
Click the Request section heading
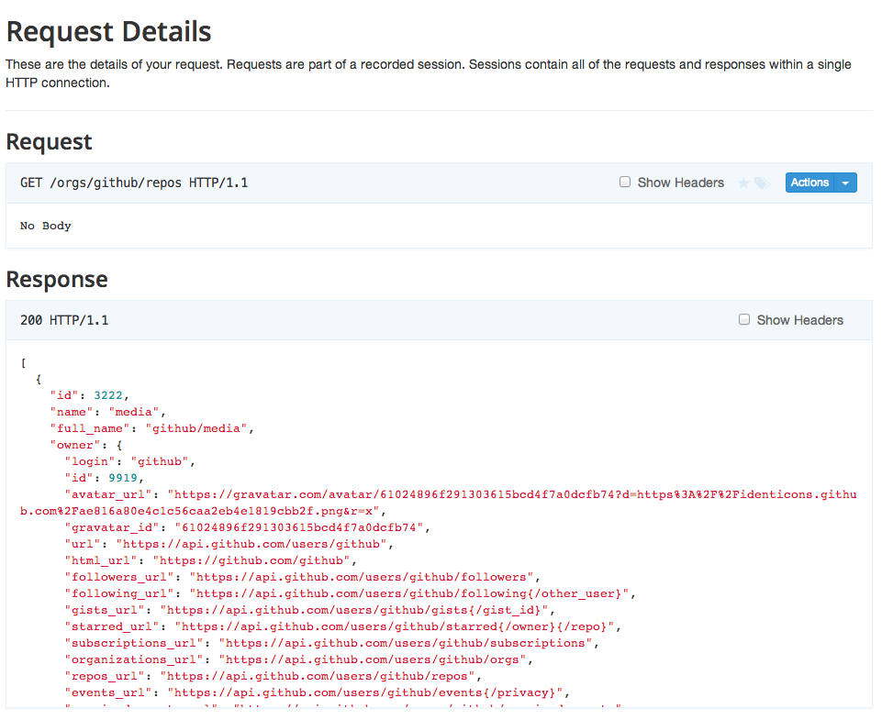(50, 142)
